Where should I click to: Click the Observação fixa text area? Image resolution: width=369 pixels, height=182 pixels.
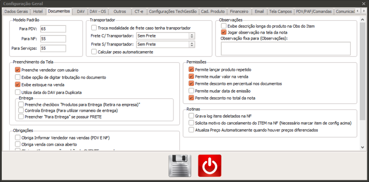tap(286, 48)
